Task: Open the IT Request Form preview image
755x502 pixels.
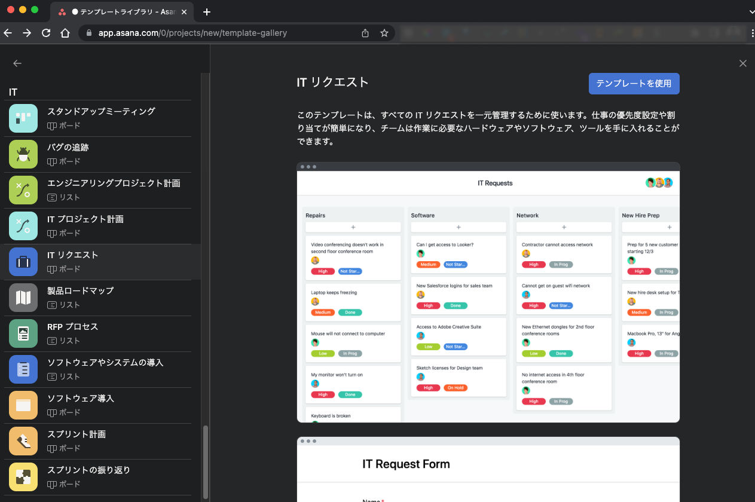Action: point(488,469)
